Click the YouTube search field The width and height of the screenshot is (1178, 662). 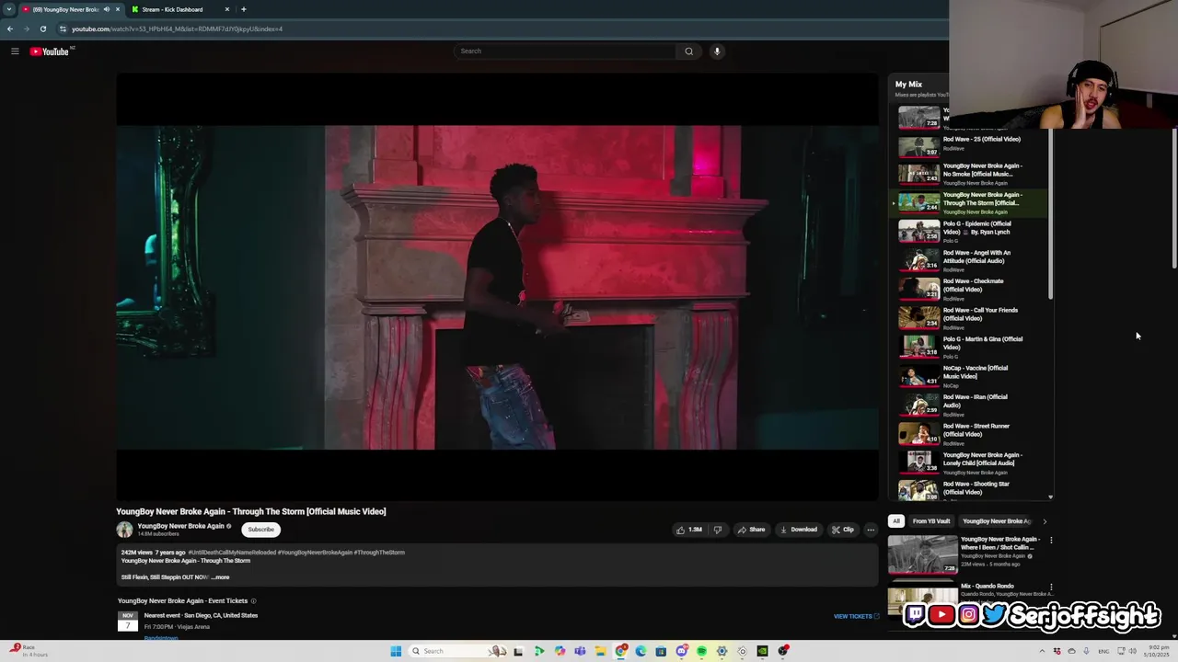click(x=566, y=51)
